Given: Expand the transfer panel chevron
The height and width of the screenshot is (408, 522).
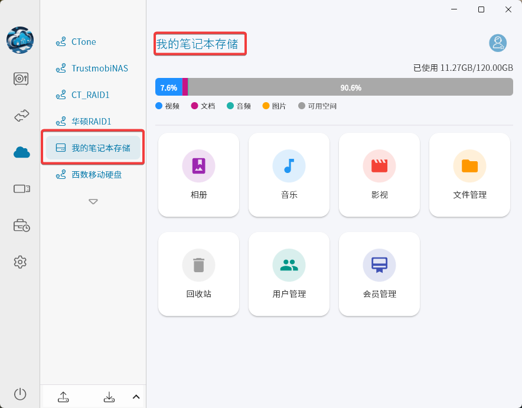Looking at the screenshot, I should coord(136,397).
